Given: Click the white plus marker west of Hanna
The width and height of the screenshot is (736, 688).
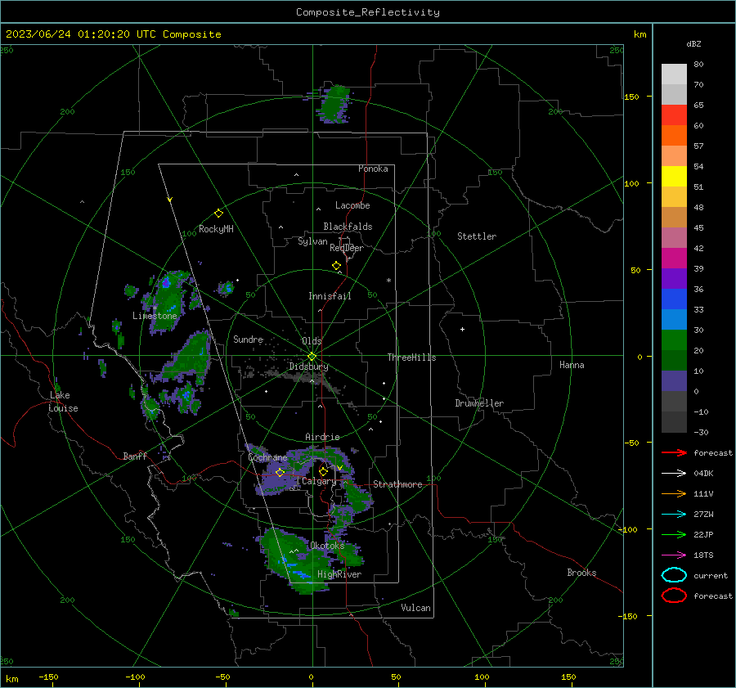Looking at the screenshot, I should (x=462, y=329).
